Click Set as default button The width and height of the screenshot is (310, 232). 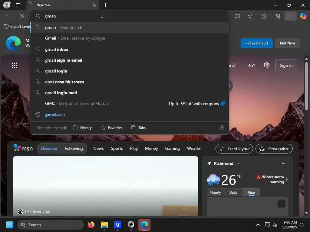coord(257,43)
